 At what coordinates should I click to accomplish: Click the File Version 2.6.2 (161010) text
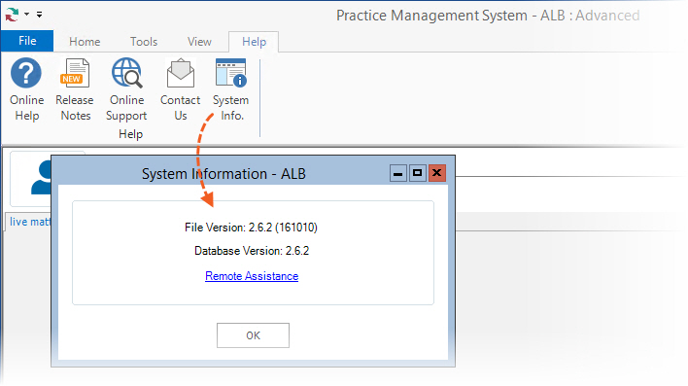[x=251, y=228]
